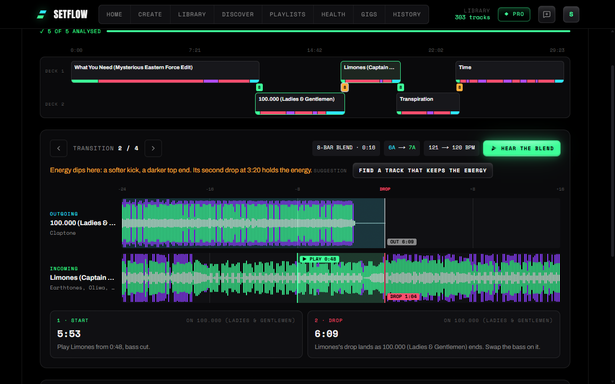Select 100.000 (Ladies & Gentlemen) block on Deck 2

300,103
